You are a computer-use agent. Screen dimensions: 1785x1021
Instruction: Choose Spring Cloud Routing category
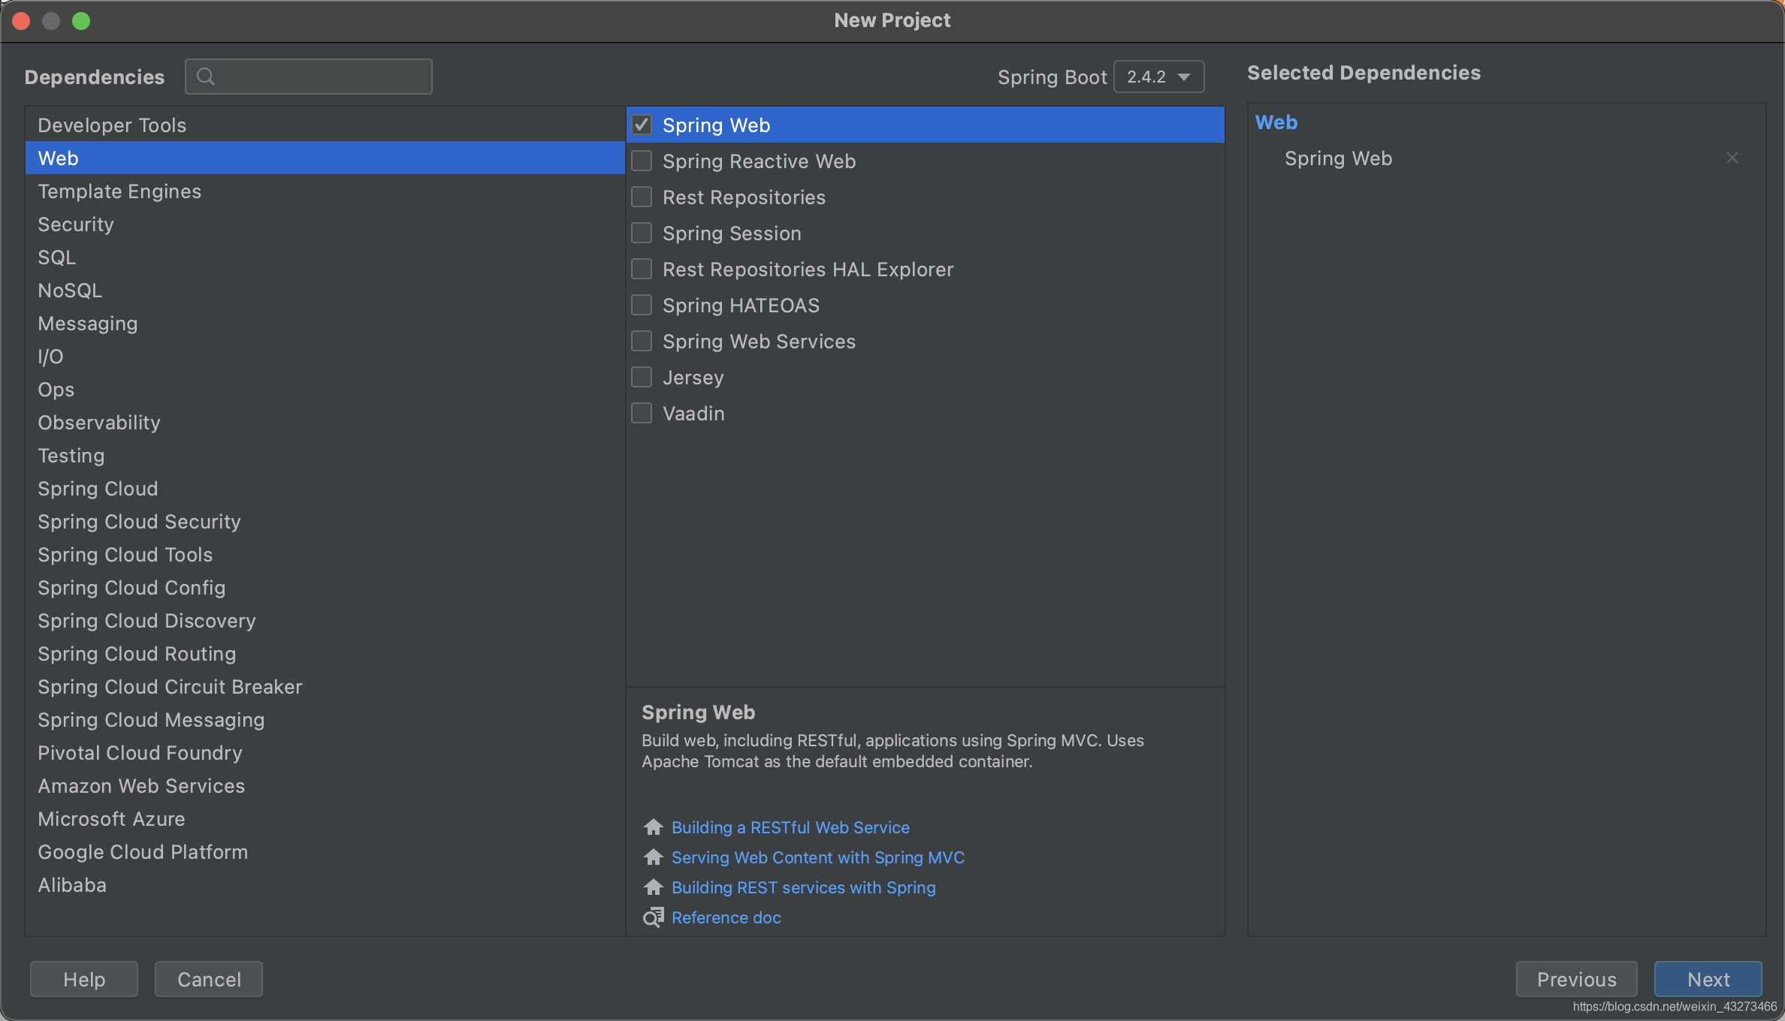coord(325,653)
